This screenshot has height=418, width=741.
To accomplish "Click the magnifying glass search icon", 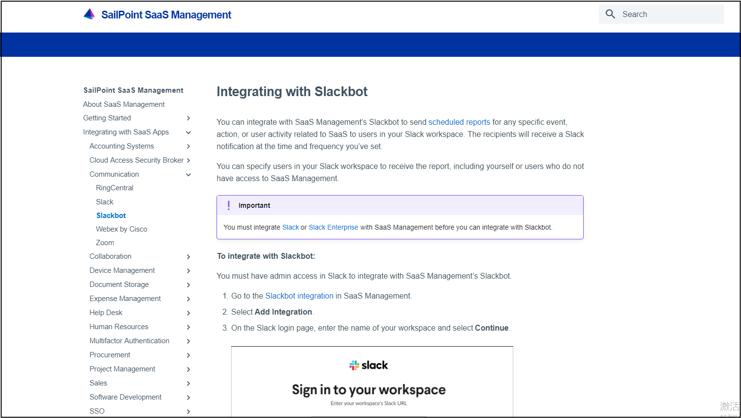I will [x=610, y=14].
